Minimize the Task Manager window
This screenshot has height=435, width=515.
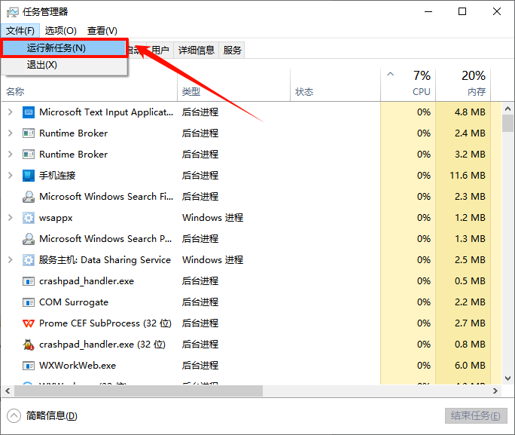(428, 12)
